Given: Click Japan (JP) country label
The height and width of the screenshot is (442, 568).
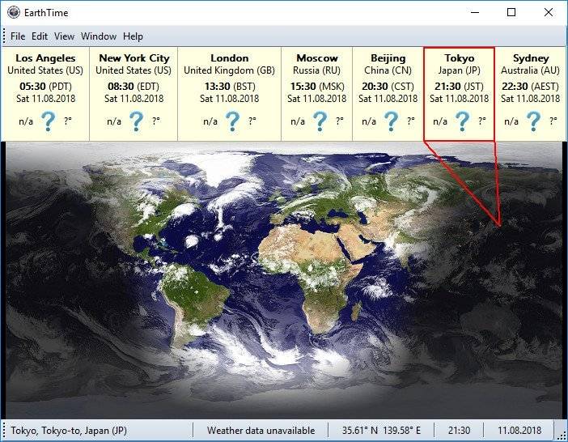Looking at the screenshot, I should click(x=460, y=70).
